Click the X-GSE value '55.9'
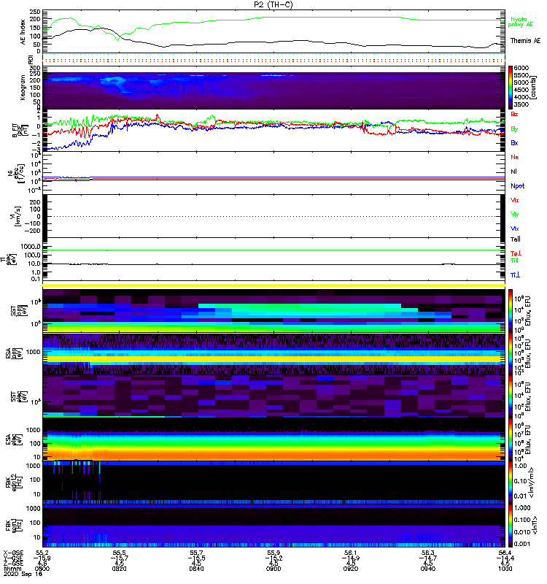The image size is (547, 584). pyautogui.click(x=273, y=553)
